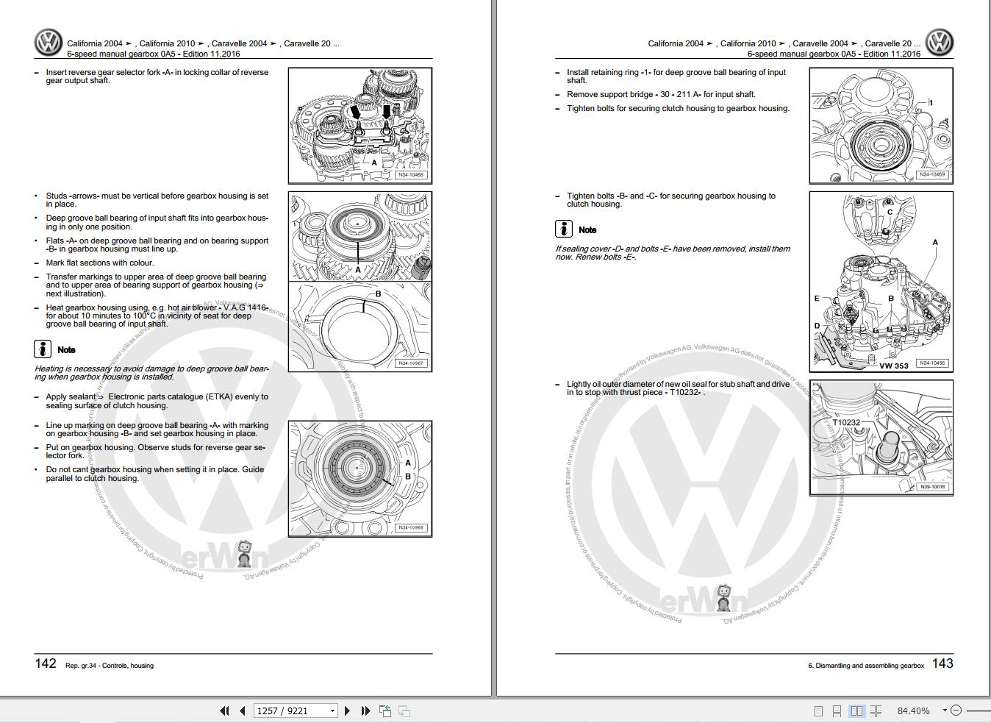The height and width of the screenshot is (723, 991).
Task: Toggle the two-page facing layout
Action: click(856, 711)
